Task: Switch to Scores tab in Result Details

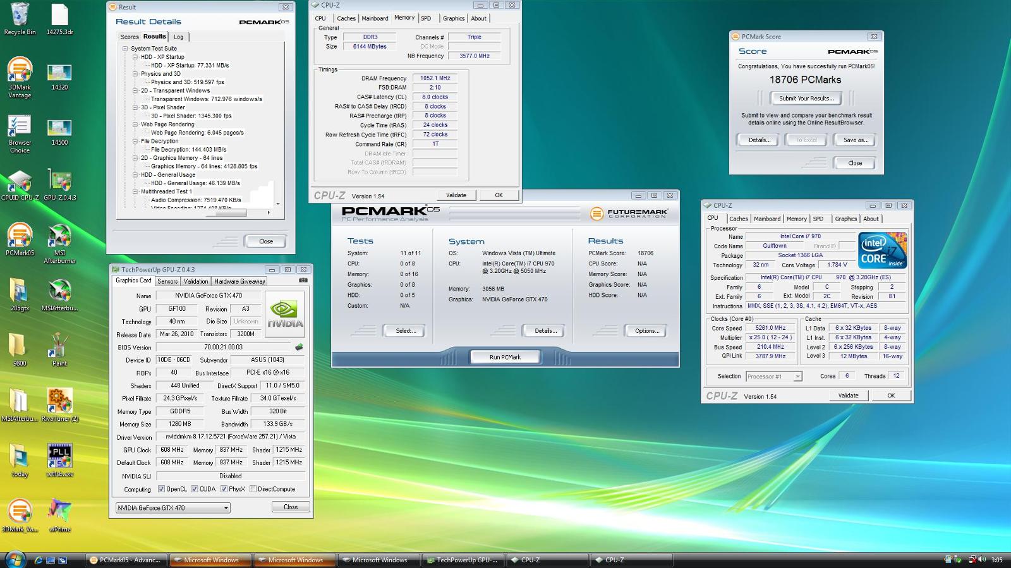Action: tap(130, 37)
